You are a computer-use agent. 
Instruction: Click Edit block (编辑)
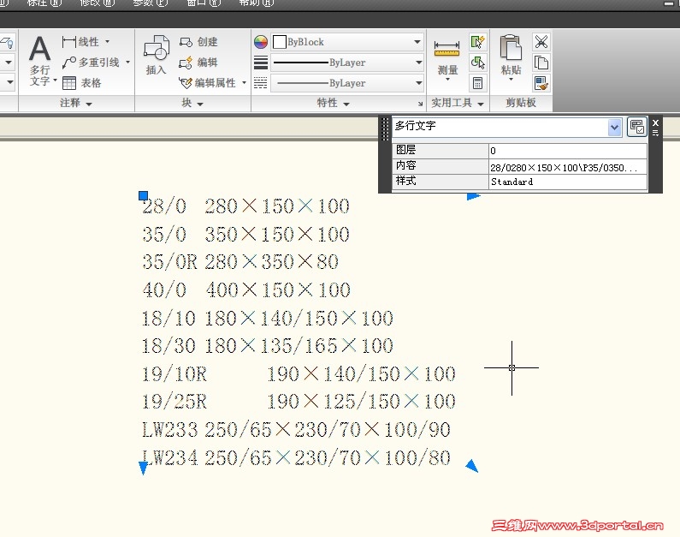pos(198,63)
